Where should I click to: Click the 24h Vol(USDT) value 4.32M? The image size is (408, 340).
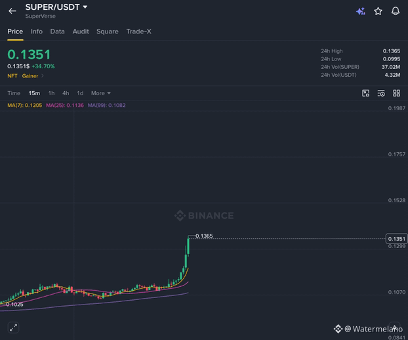point(392,75)
